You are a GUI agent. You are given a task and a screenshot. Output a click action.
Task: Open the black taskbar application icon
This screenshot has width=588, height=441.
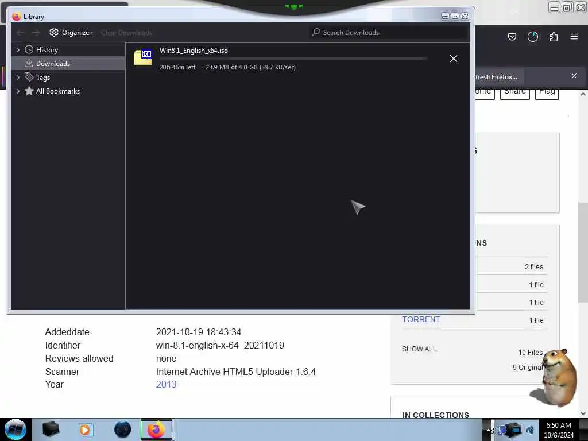(51, 430)
